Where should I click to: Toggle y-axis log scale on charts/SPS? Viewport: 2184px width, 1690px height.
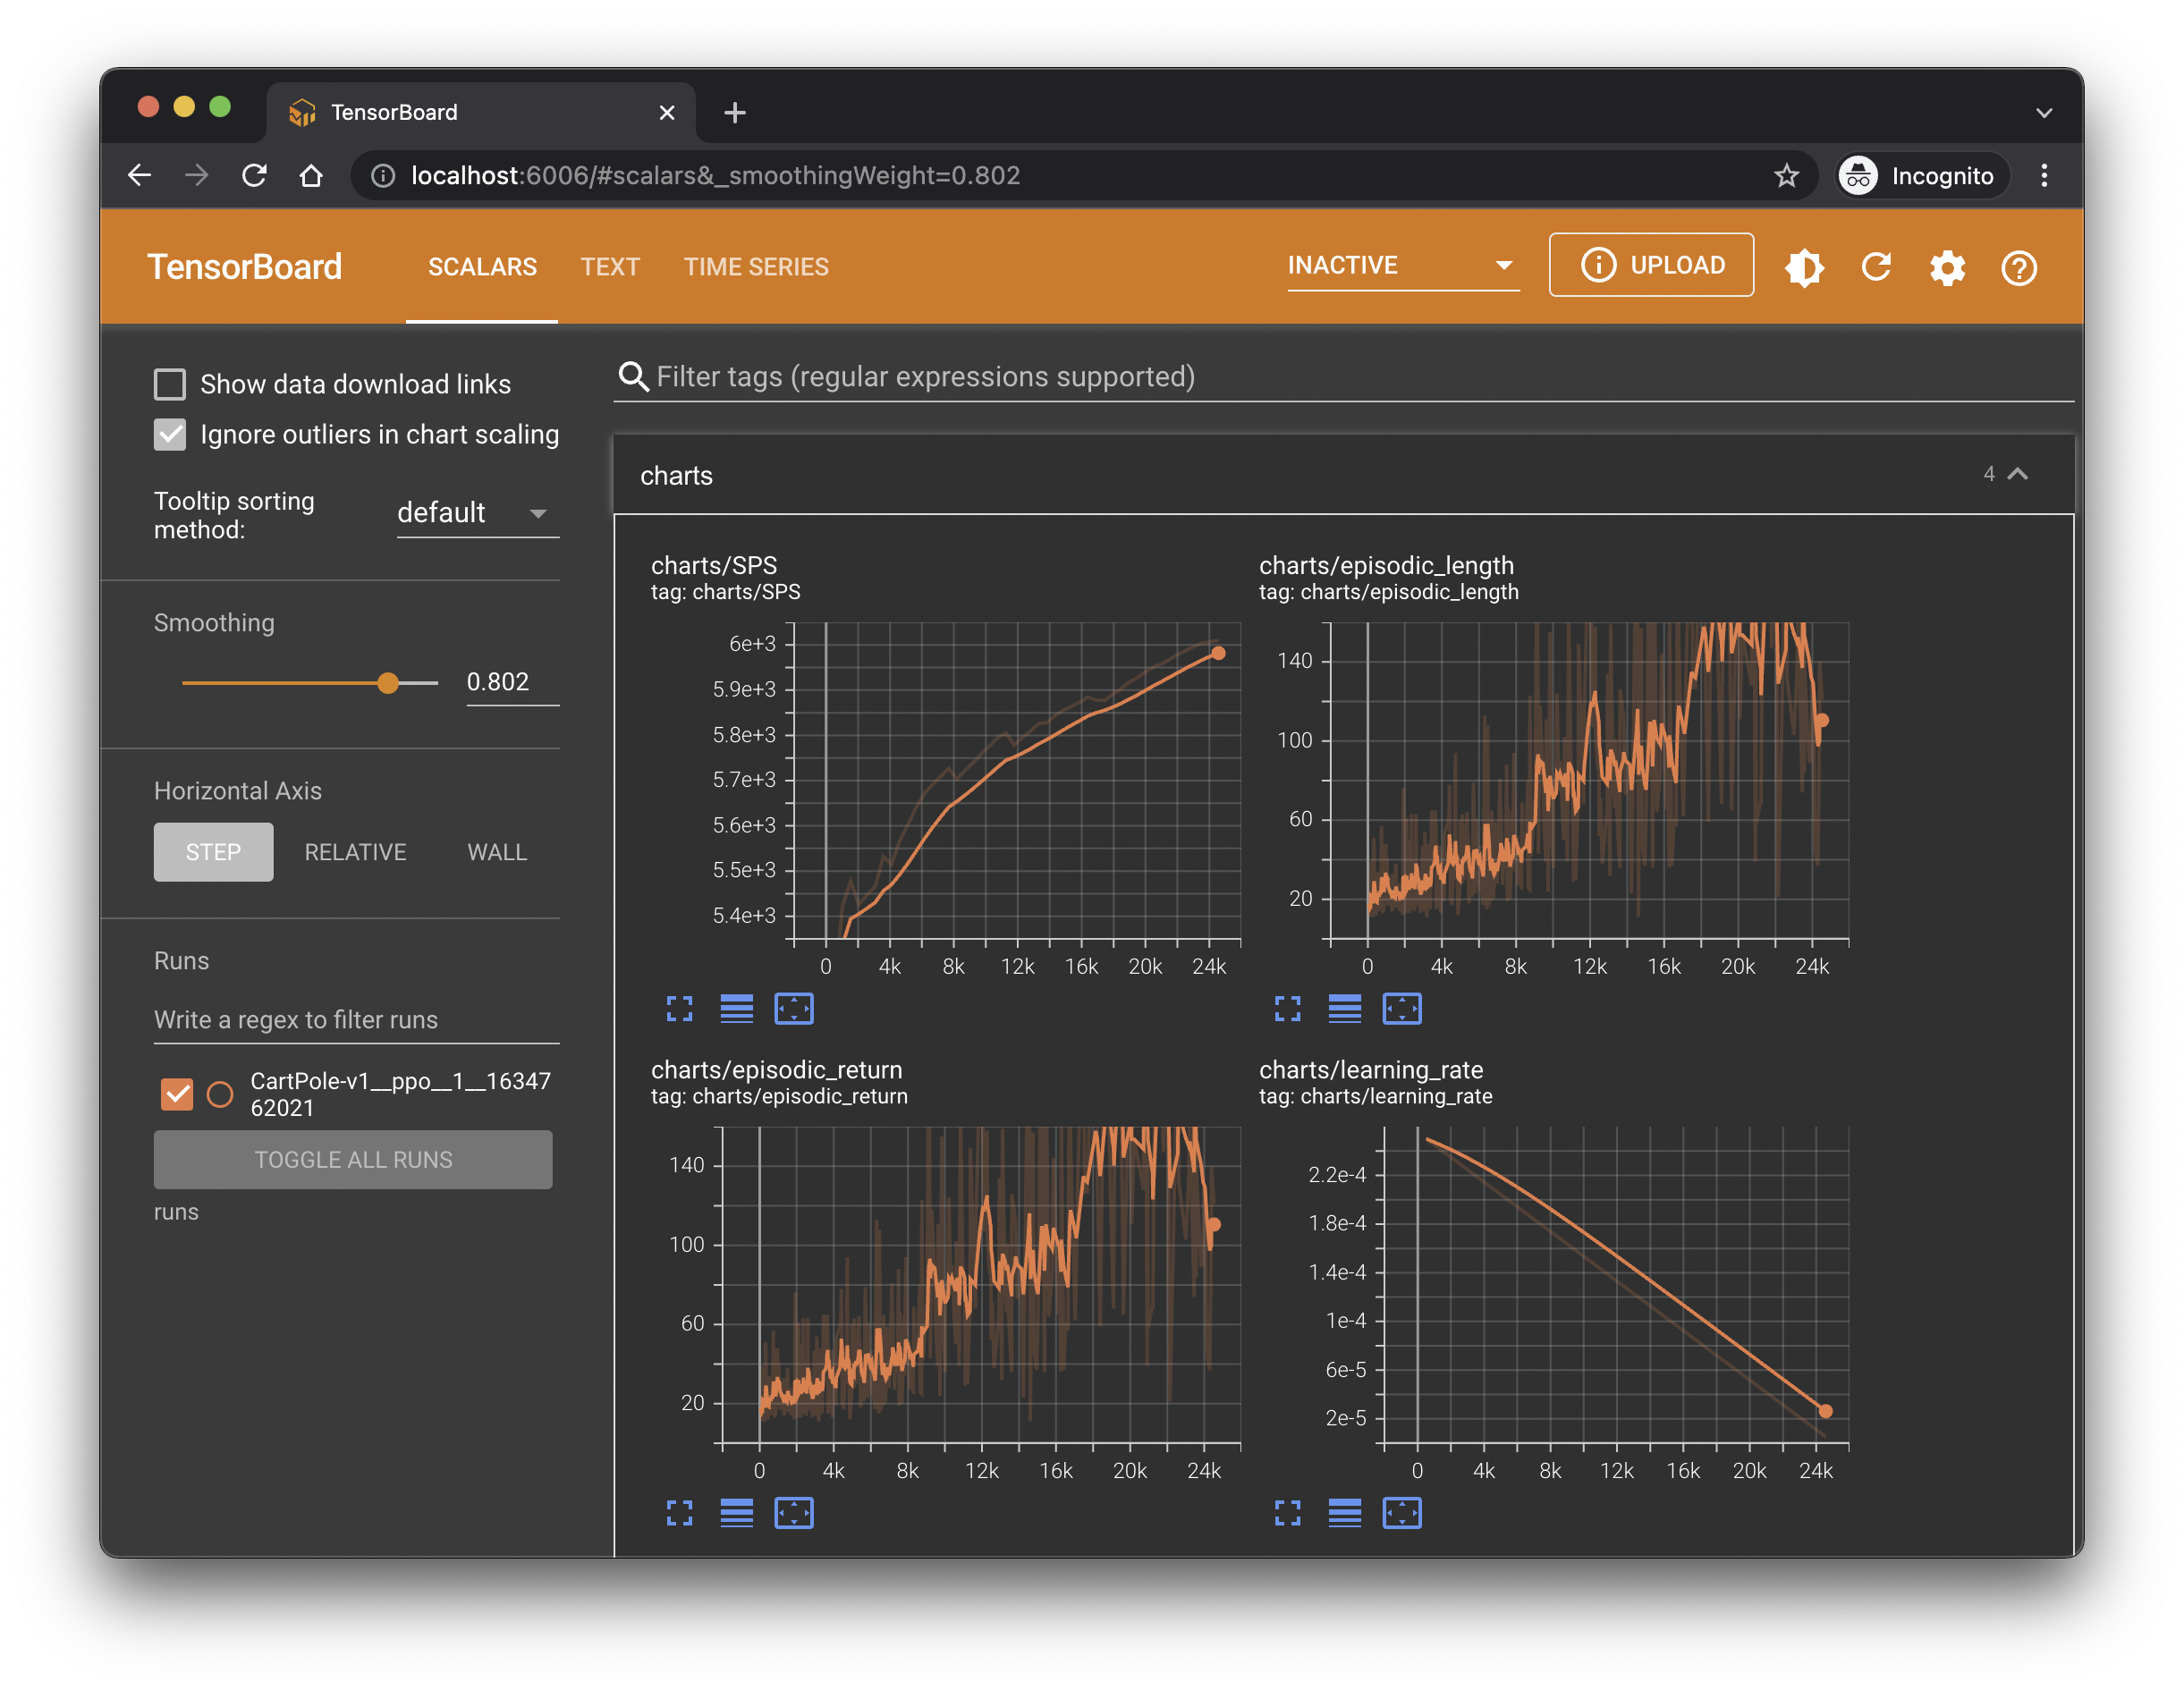pos(736,1009)
